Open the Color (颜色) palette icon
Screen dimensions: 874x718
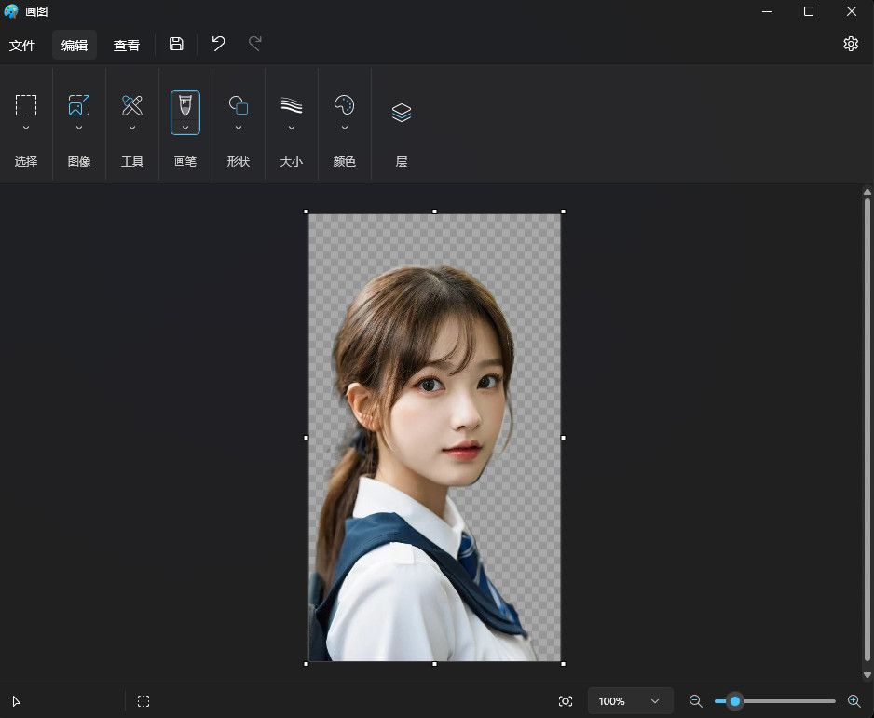click(344, 104)
